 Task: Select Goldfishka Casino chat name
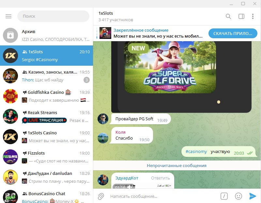[x=46, y=93]
